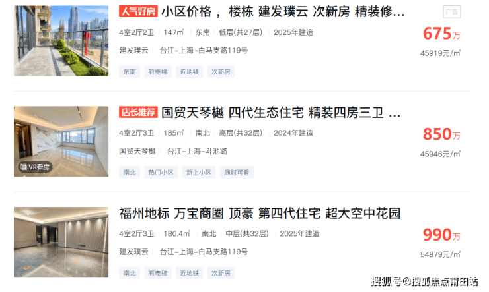Open the 990万 listing room thumbnail
This screenshot has width=489, height=292.
[x=61, y=243]
